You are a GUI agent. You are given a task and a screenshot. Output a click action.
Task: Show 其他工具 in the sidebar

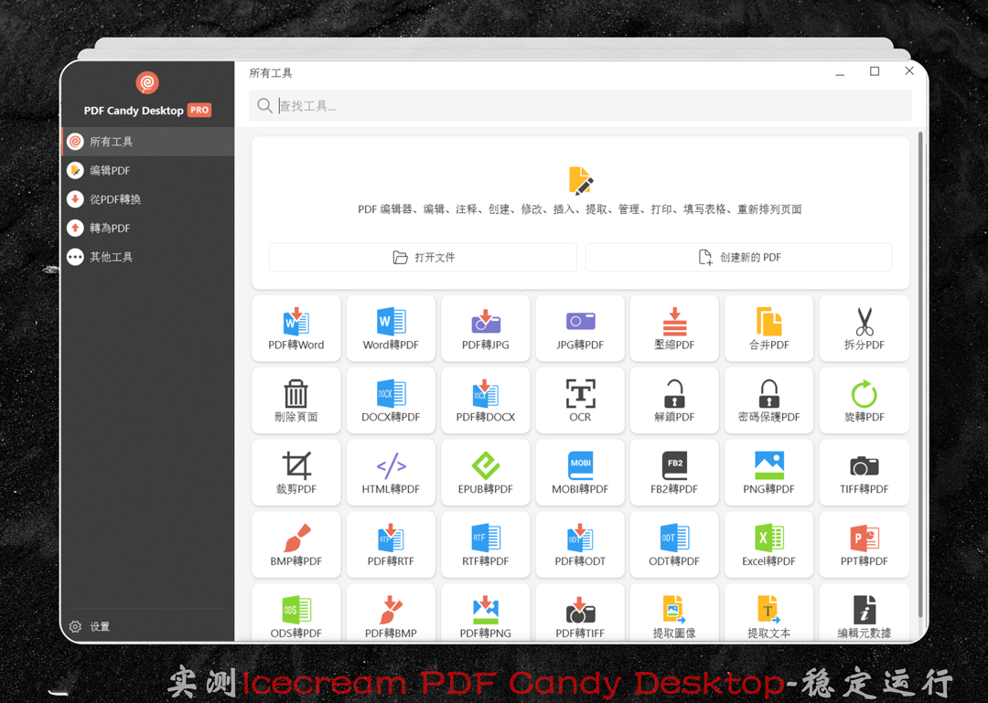point(148,257)
